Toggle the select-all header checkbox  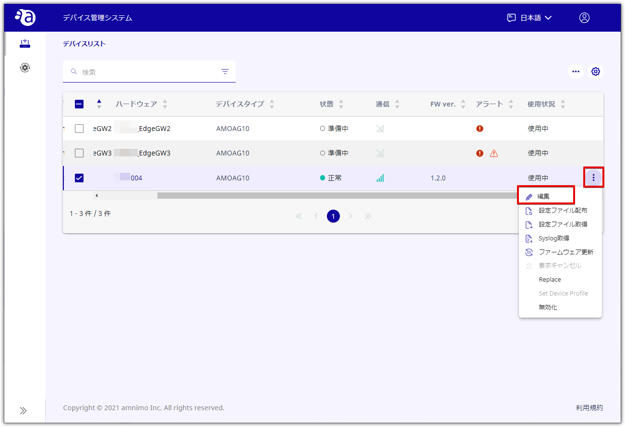[80, 104]
